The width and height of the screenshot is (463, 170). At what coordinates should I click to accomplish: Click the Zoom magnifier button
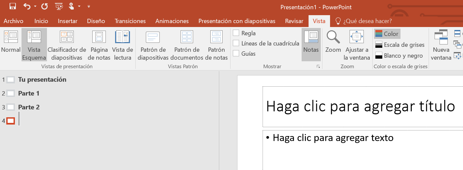[x=333, y=42]
